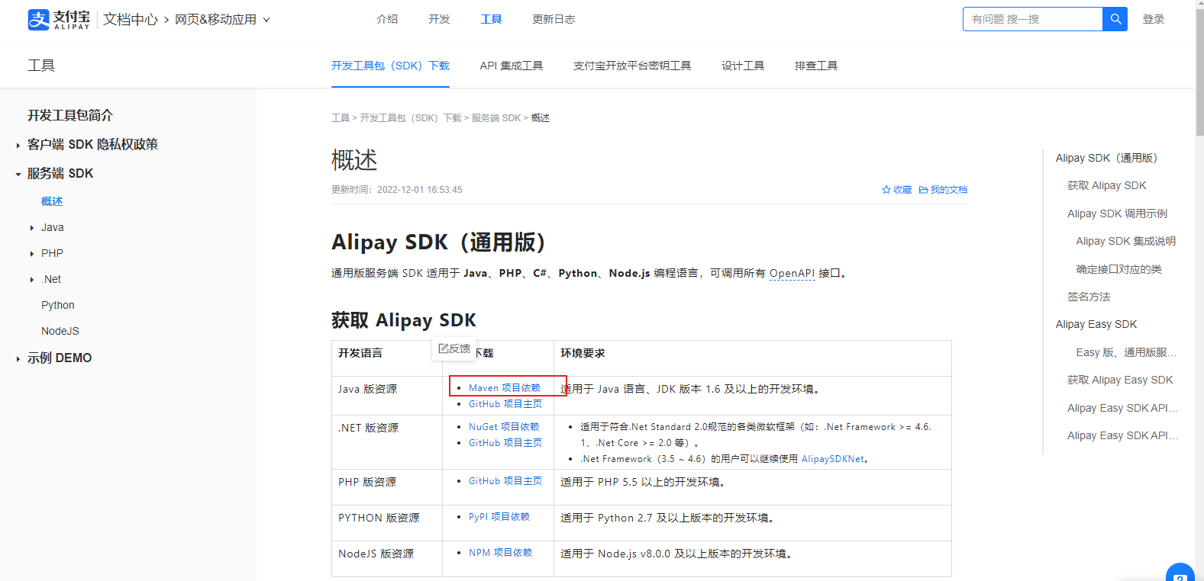1204x581 pixels.
Task: Open GitHub 项目主页 link in PHP row
Action: coord(505,481)
